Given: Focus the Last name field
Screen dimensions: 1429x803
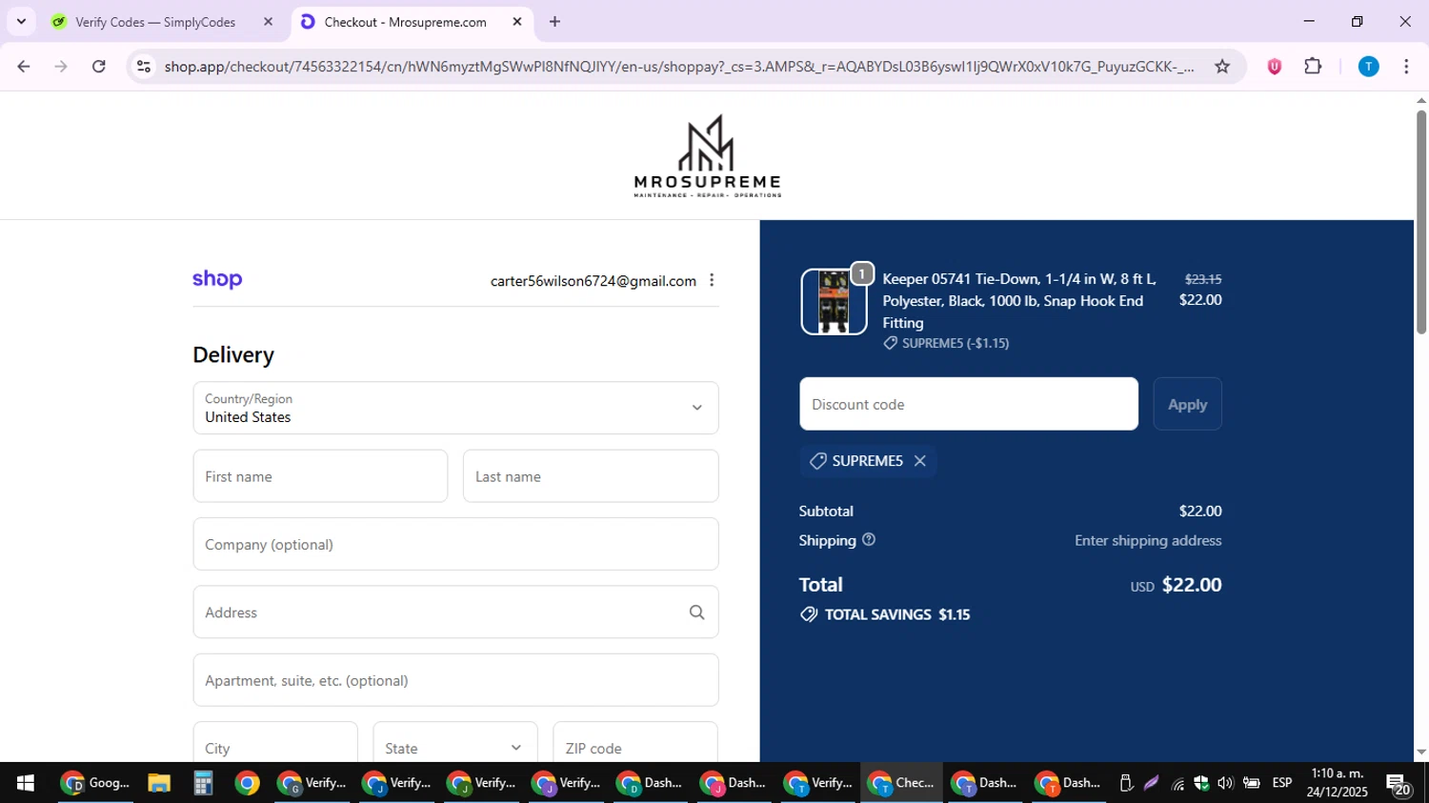Looking at the screenshot, I should (591, 476).
